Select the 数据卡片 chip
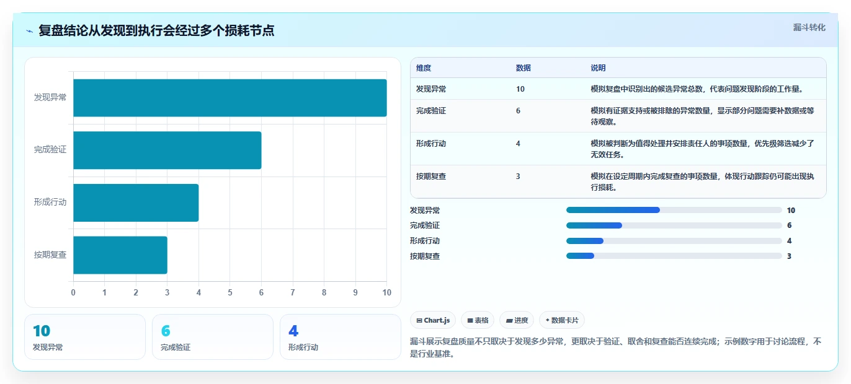851x384 pixels. tap(562, 320)
